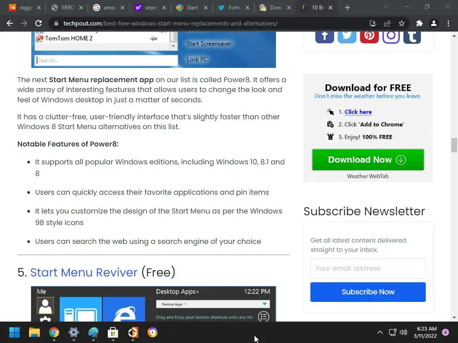Click the Chrome icon in the taskbar
The height and width of the screenshot is (343, 458).
pyautogui.click(x=54, y=332)
